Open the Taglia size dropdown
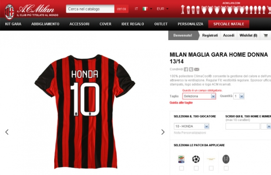 click(199, 96)
